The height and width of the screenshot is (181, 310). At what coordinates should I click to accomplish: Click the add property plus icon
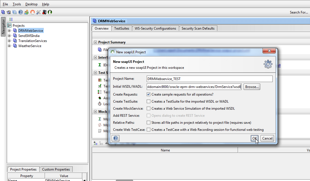[x=95, y=143]
